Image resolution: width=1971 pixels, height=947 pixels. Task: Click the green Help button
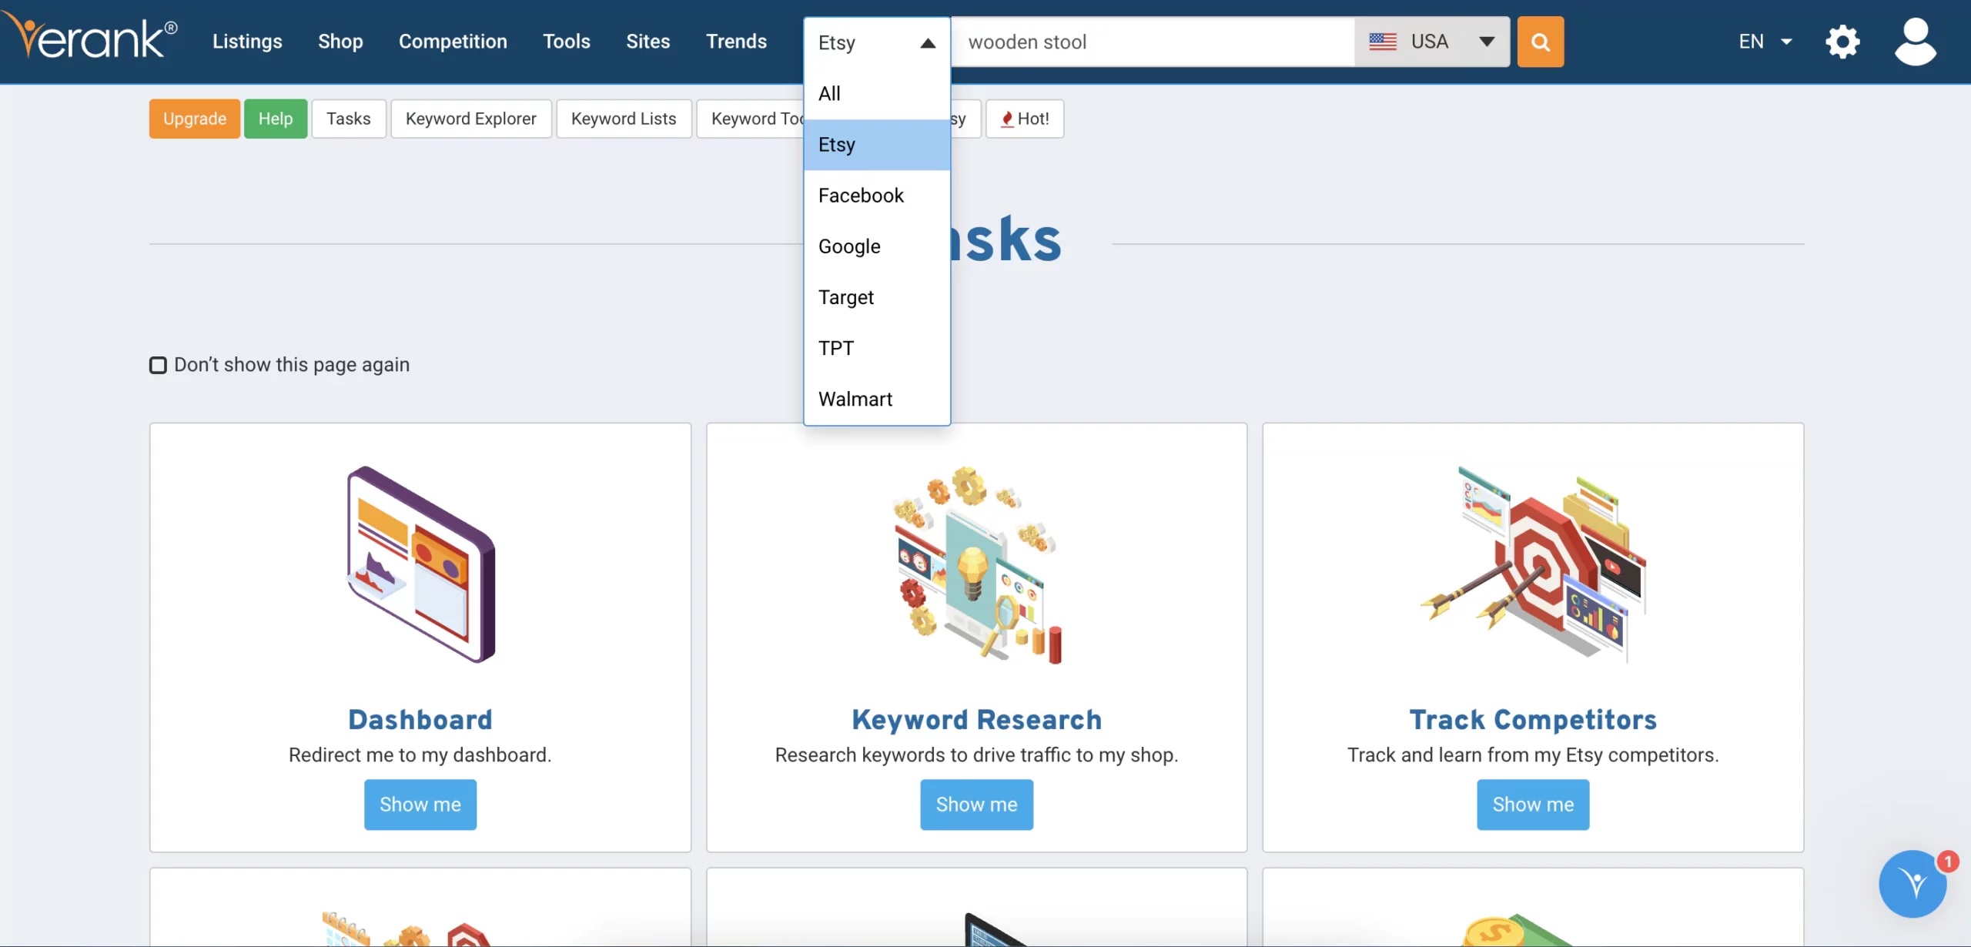click(276, 119)
